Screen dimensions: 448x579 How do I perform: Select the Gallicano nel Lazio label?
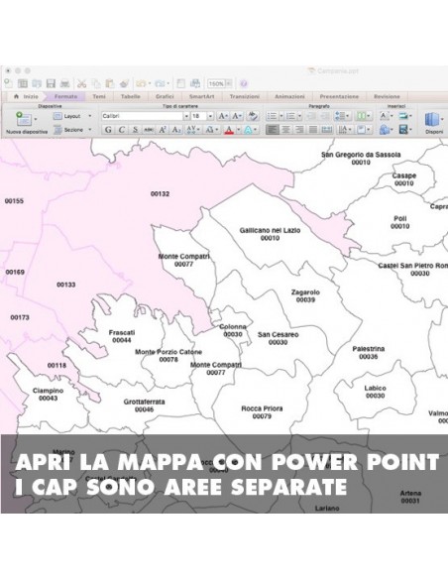[x=271, y=235]
